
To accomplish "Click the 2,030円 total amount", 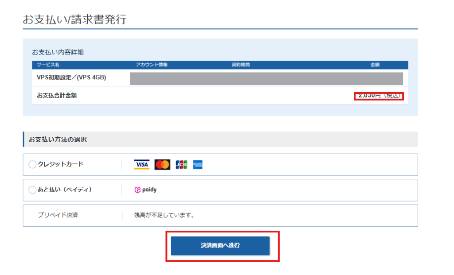I will (369, 96).
